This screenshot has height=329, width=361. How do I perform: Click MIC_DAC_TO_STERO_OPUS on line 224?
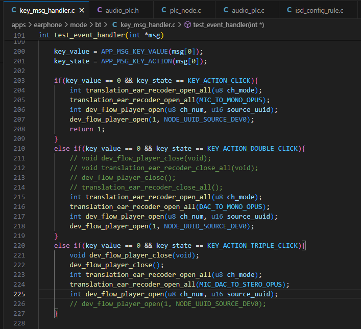tap(240, 285)
